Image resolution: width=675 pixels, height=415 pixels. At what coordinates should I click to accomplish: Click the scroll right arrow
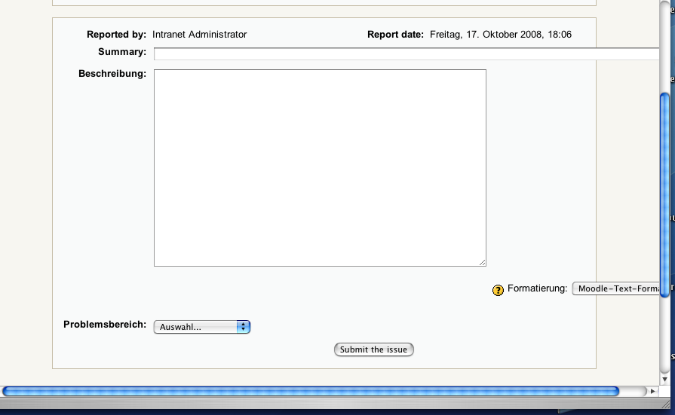[652, 392]
